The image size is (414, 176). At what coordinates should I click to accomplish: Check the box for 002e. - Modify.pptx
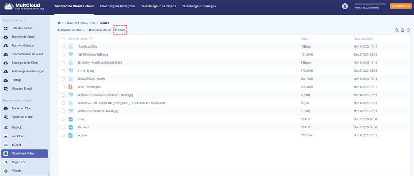pos(63,87)
